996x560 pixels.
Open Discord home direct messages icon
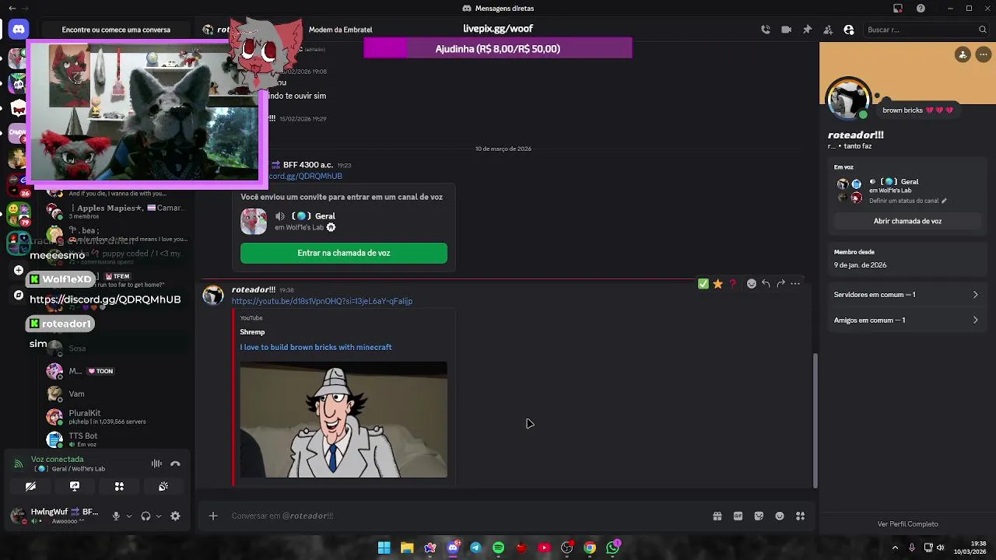[18, 30]
